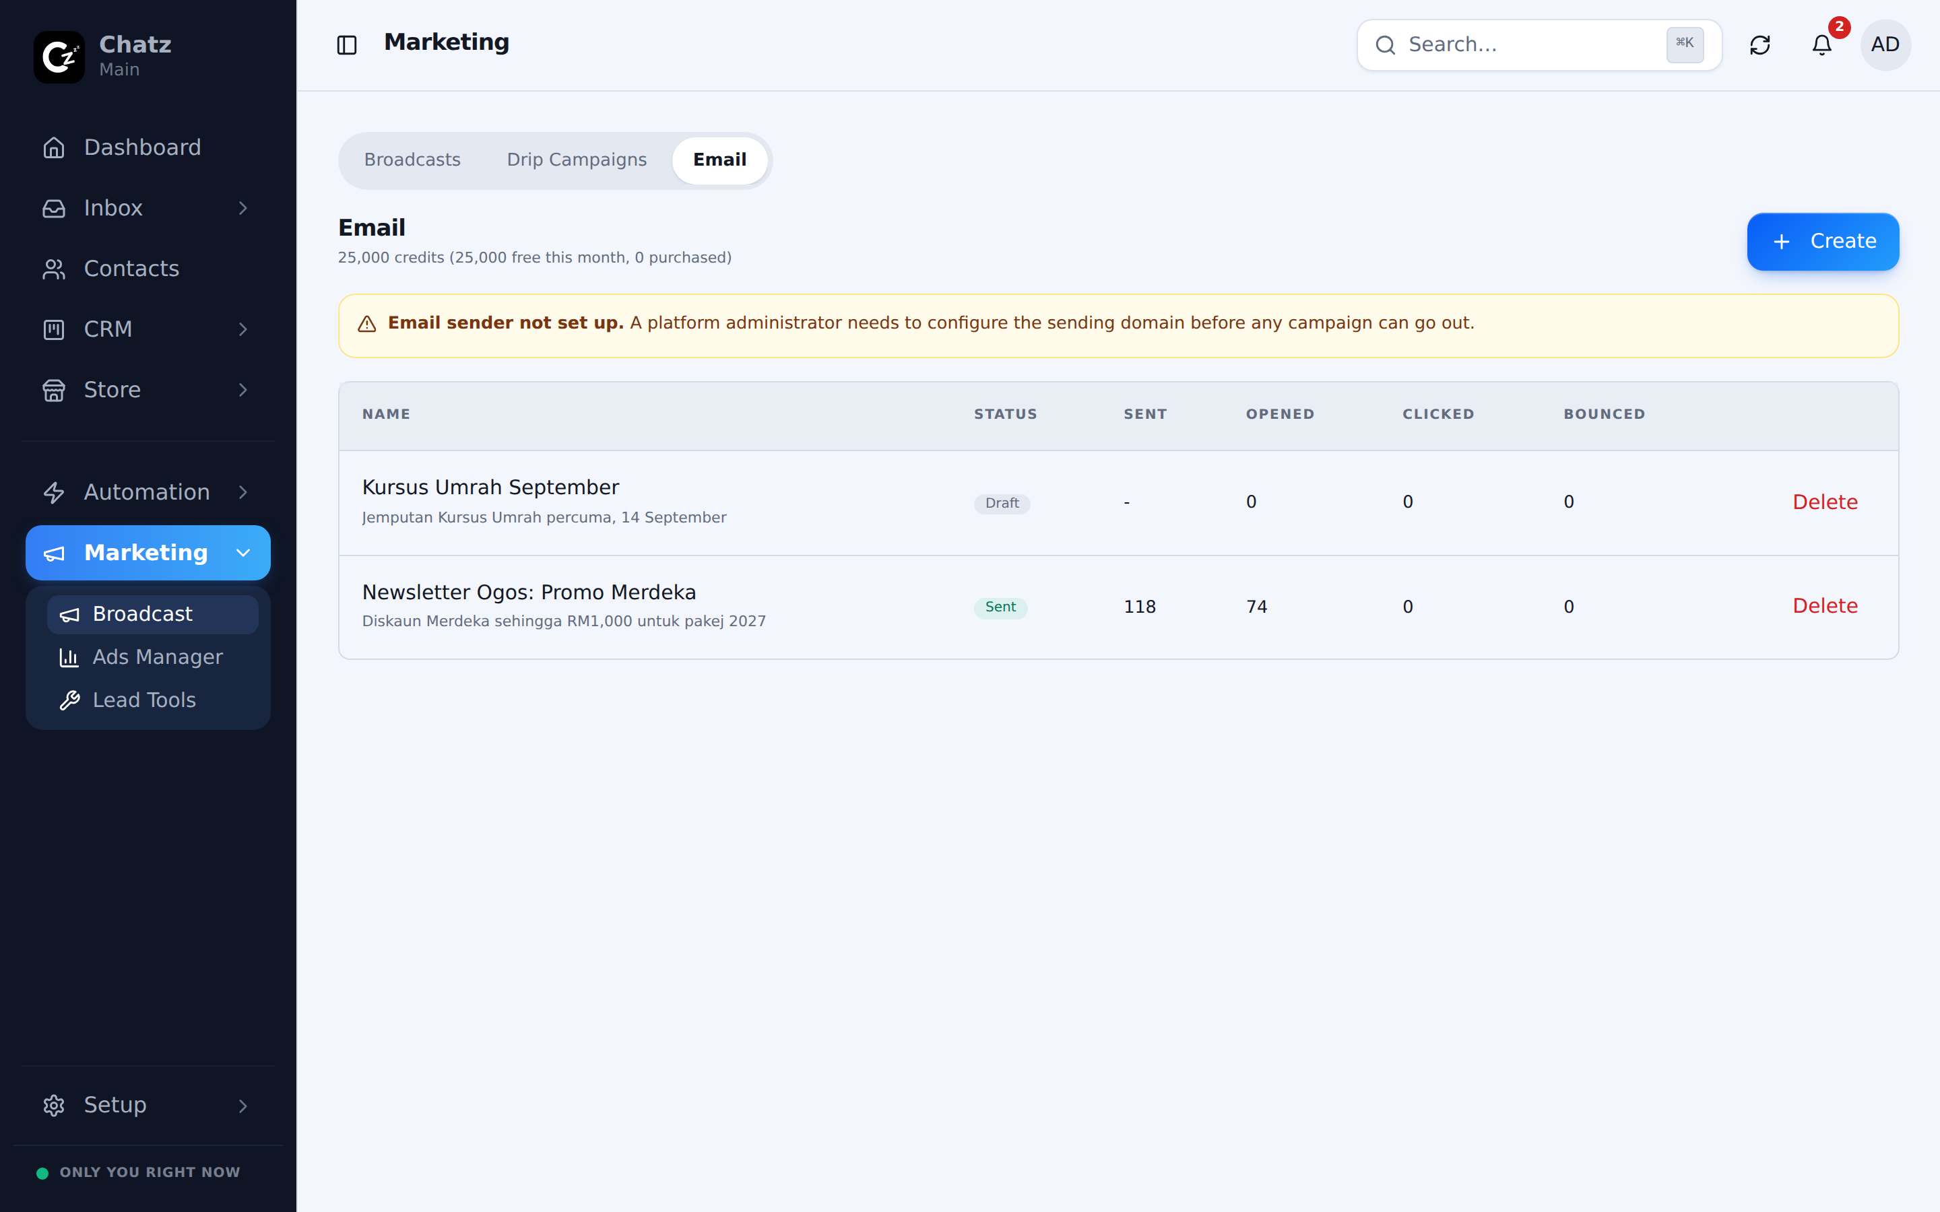Click the sent count 118

(1139, 607)
